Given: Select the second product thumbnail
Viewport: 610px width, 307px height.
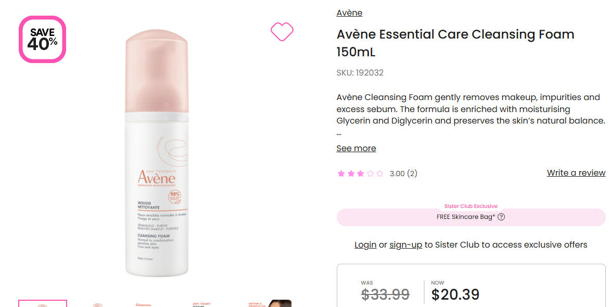Looking at the screenshot, I should pyautogui.click(x=97, y=304).
